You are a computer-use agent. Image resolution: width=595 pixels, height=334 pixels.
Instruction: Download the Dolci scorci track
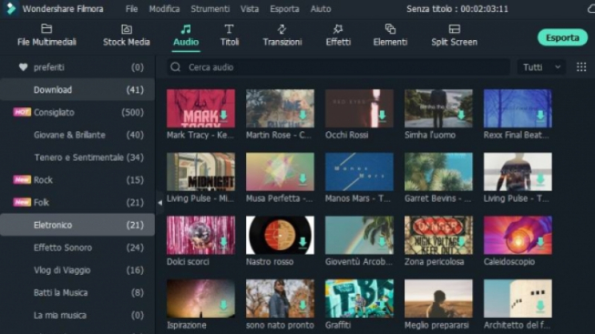click(x=223, y=242)
